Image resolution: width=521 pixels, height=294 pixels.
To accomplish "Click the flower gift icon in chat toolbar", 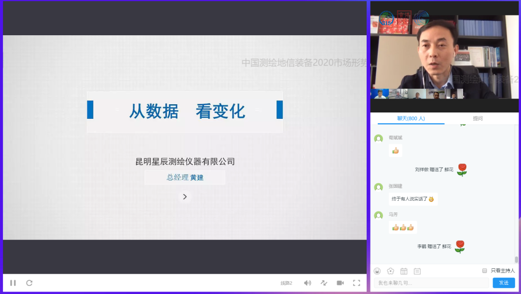I will click(x=390, y=271).
